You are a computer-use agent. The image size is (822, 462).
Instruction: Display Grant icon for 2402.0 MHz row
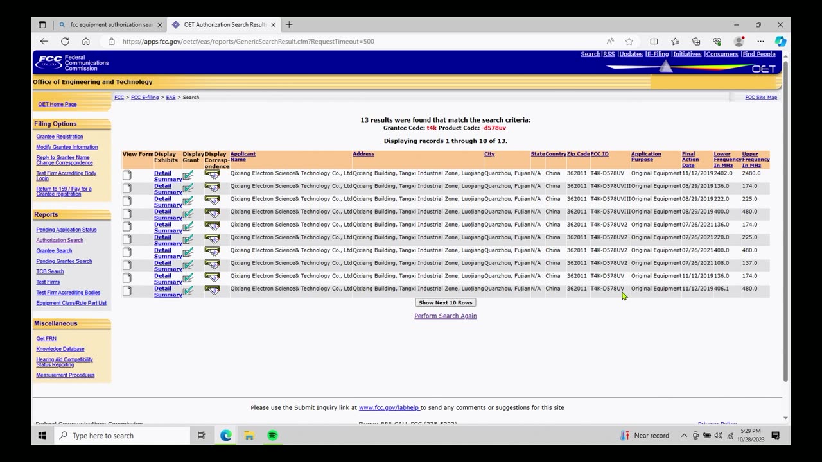tap(188, 175)
